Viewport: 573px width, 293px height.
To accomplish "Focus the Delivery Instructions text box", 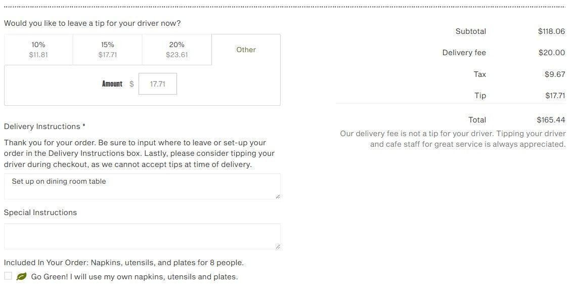I will click(x=142, y=186).
